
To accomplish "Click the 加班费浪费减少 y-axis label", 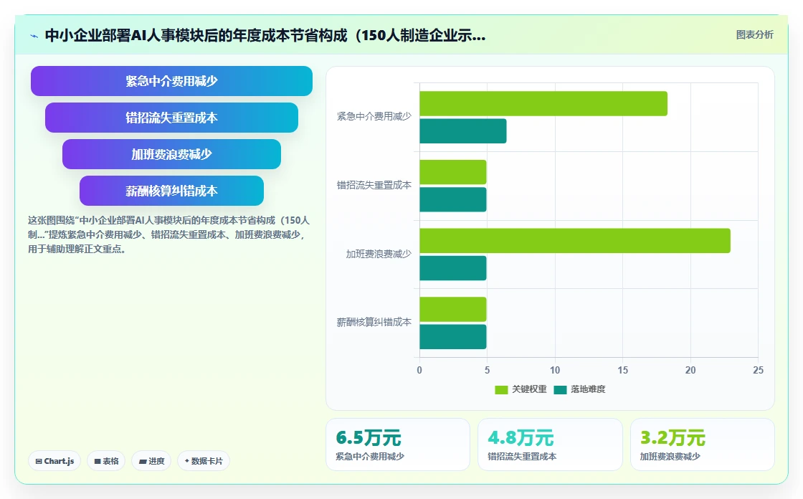I will click(379, 254).
